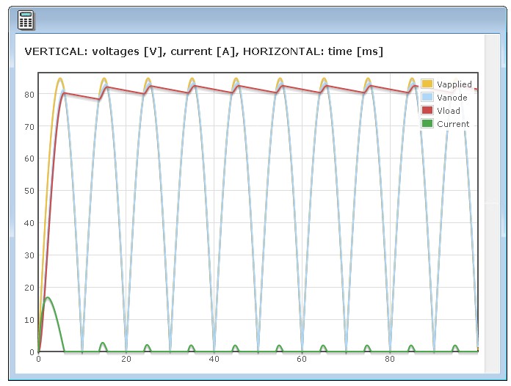Click the 40 label on the horizontal axis
The image size is (511, 386).
tap(214, 360)
